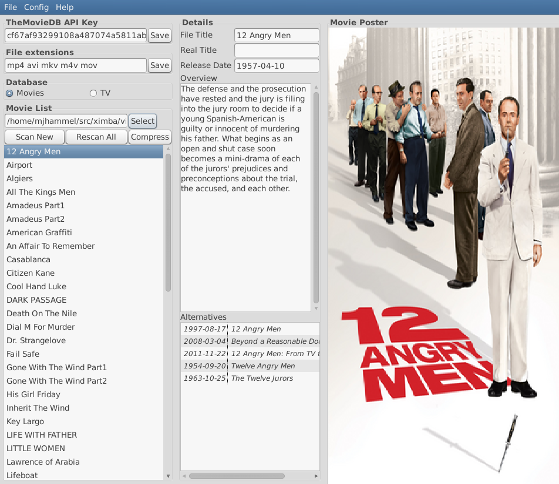
Task: Choose Twelve Angry Men 1954 alternative
Action: pos(250,365)
